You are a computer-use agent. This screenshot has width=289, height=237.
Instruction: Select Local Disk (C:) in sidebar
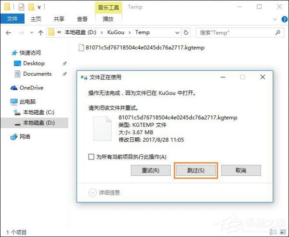coord(34,112)
